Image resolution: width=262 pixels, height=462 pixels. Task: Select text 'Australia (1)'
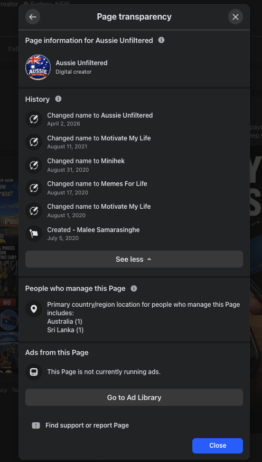click(64, 322)
